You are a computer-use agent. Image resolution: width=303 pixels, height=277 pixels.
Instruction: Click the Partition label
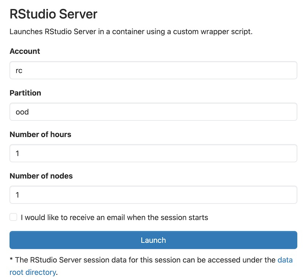coord(25,93)
